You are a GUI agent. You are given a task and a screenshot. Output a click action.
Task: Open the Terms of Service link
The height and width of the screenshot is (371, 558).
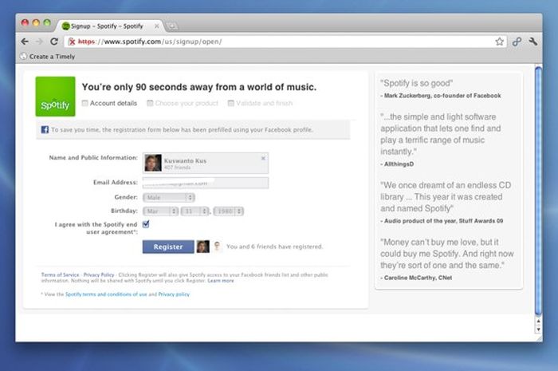click(x=60, y=275)
